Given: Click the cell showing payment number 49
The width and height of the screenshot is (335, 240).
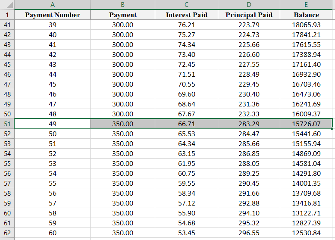Looking at the screenshot, I should (53, 124).
